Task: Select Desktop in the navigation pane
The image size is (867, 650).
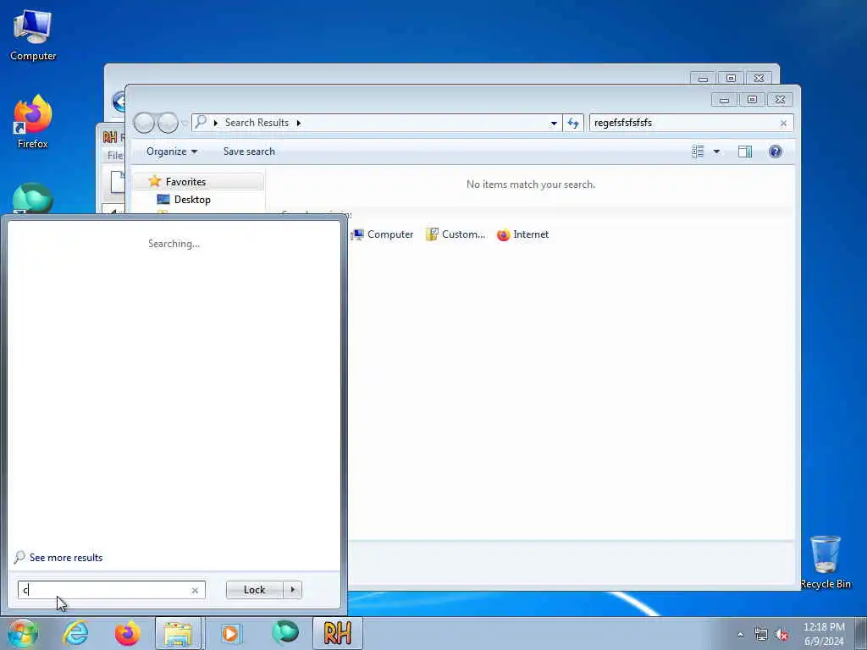Action: click(x=192, y=200)
